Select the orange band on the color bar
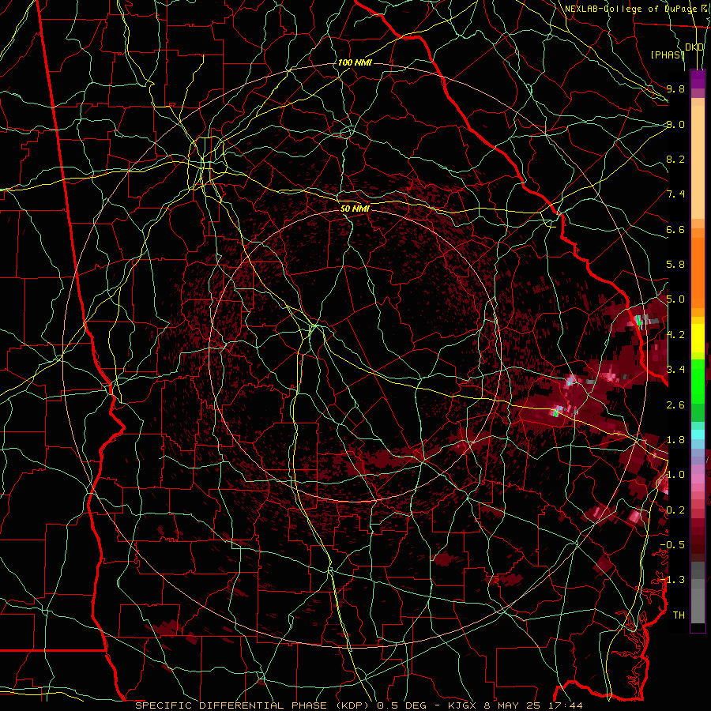The width and height of the screenshot is (711, 711). click(698, 272)
